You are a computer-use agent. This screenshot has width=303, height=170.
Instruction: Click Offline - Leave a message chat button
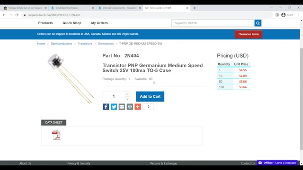pos(277,163)
